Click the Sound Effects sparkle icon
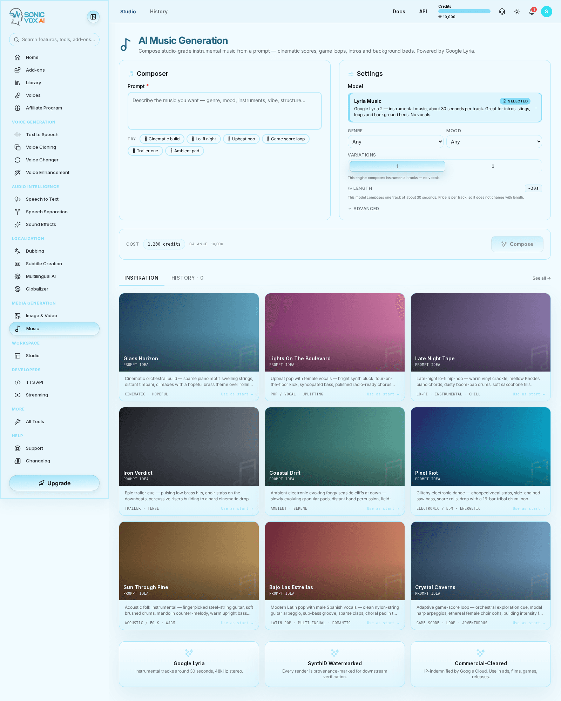Viewport: 561px width, 701px height. (x=18, y=225)
